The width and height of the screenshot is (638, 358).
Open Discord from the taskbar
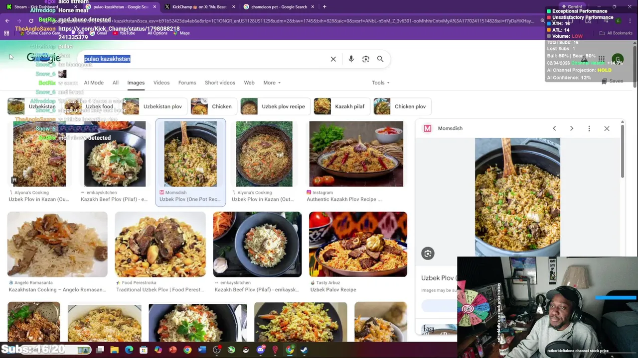click(x=260, y=350)
